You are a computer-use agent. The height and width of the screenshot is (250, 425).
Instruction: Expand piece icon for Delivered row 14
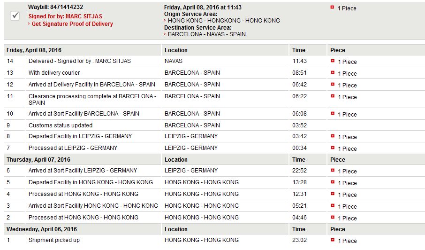(x=333, y=61)
